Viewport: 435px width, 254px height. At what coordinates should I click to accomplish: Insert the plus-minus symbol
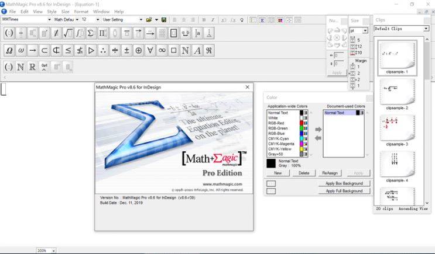[126, 50]
